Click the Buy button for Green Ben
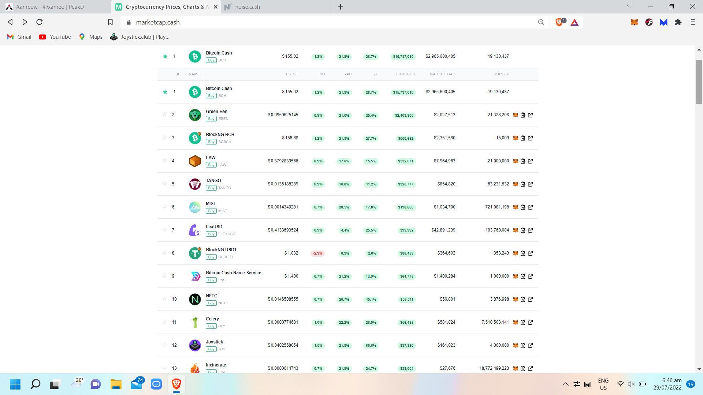Image resolution: width=703 pixels, height=395 pixels. 211,119
